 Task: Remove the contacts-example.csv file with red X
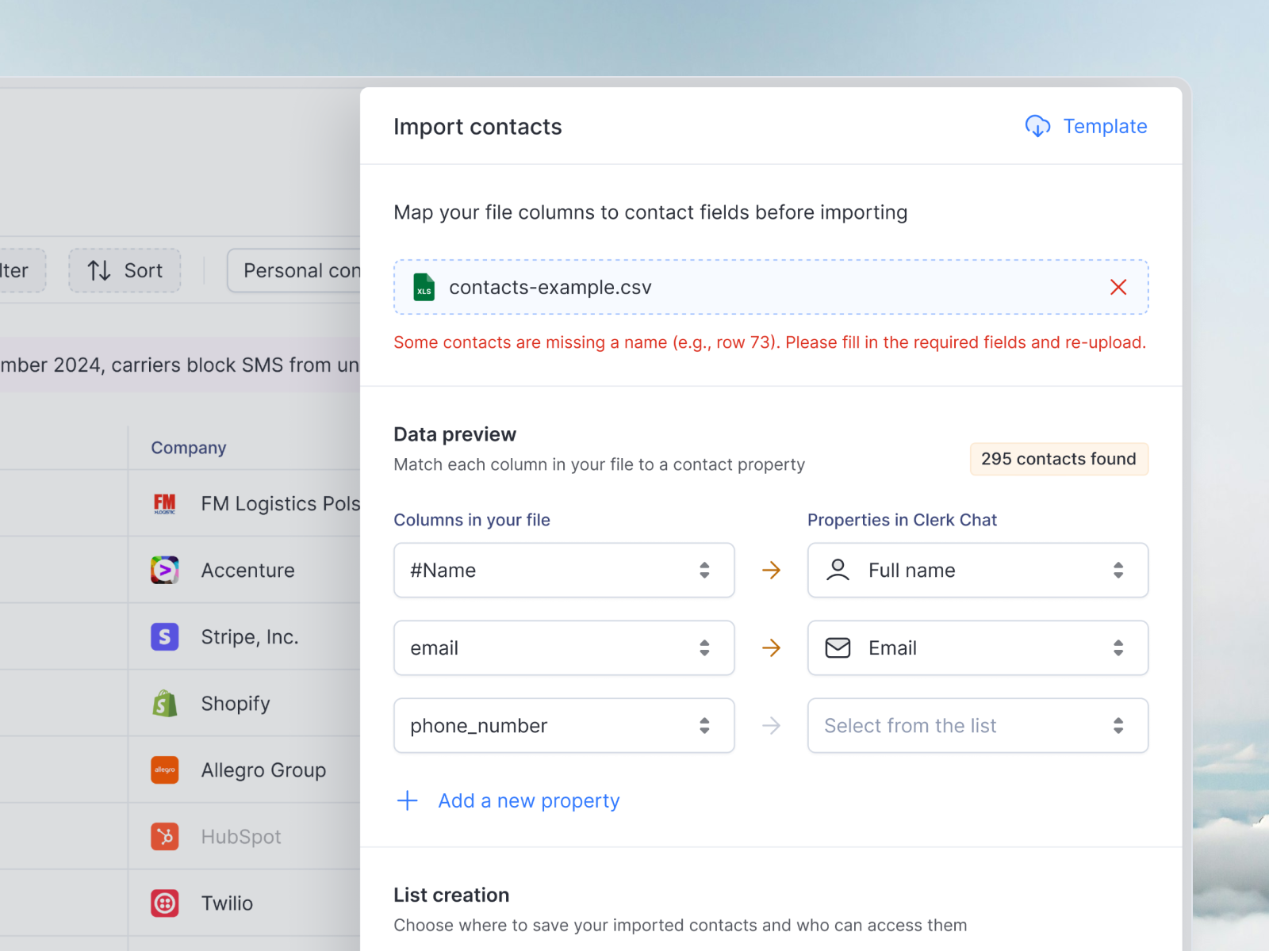tap(1118, 287)
